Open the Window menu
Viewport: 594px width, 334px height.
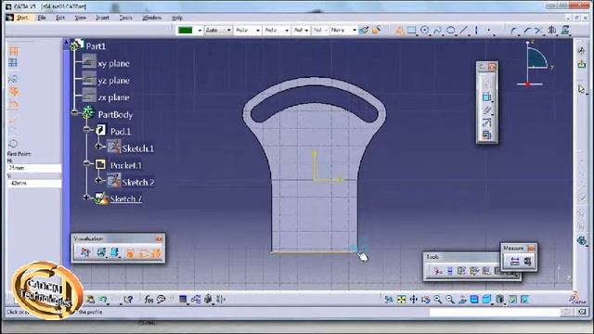click(x=151, y=18)
